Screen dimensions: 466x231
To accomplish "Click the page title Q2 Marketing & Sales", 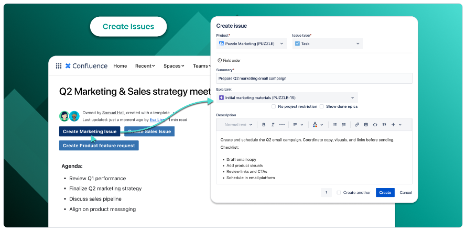I will [135, 92].
